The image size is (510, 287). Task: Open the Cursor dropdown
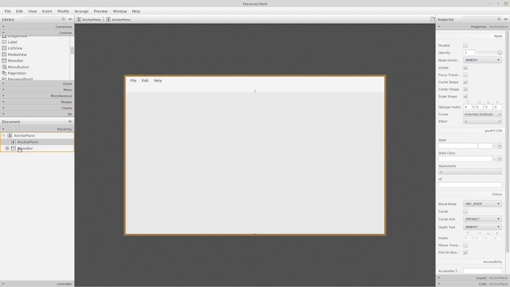coord(483,114)
